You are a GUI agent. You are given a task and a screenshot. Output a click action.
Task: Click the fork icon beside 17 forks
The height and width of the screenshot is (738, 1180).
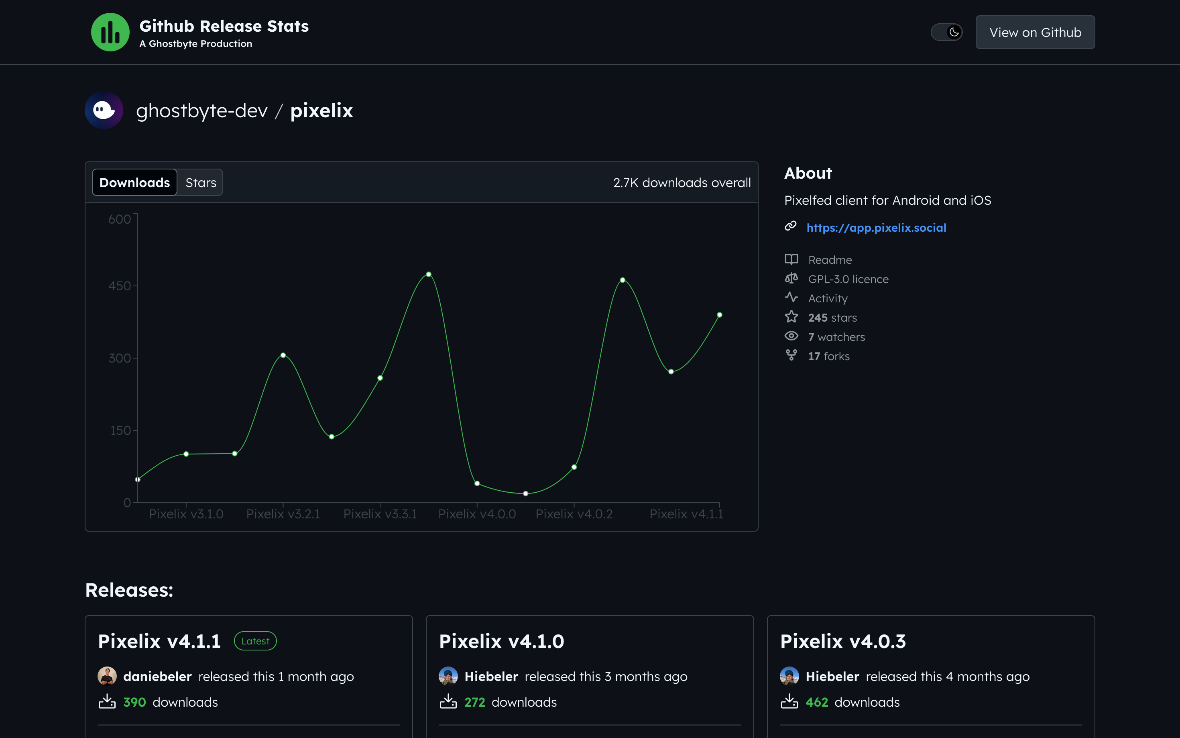coord(791,356)
